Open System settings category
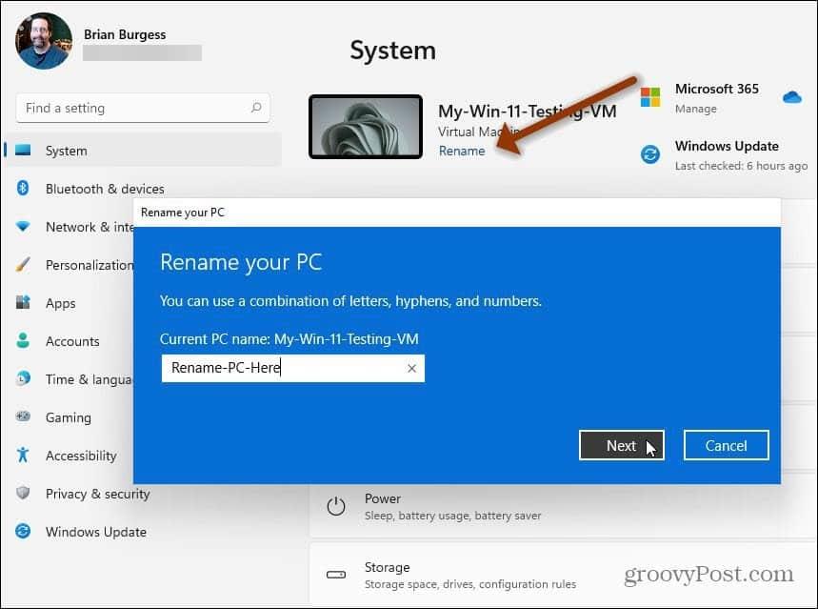The width and height of the screenshot is (818, 609). coord(144,151)
